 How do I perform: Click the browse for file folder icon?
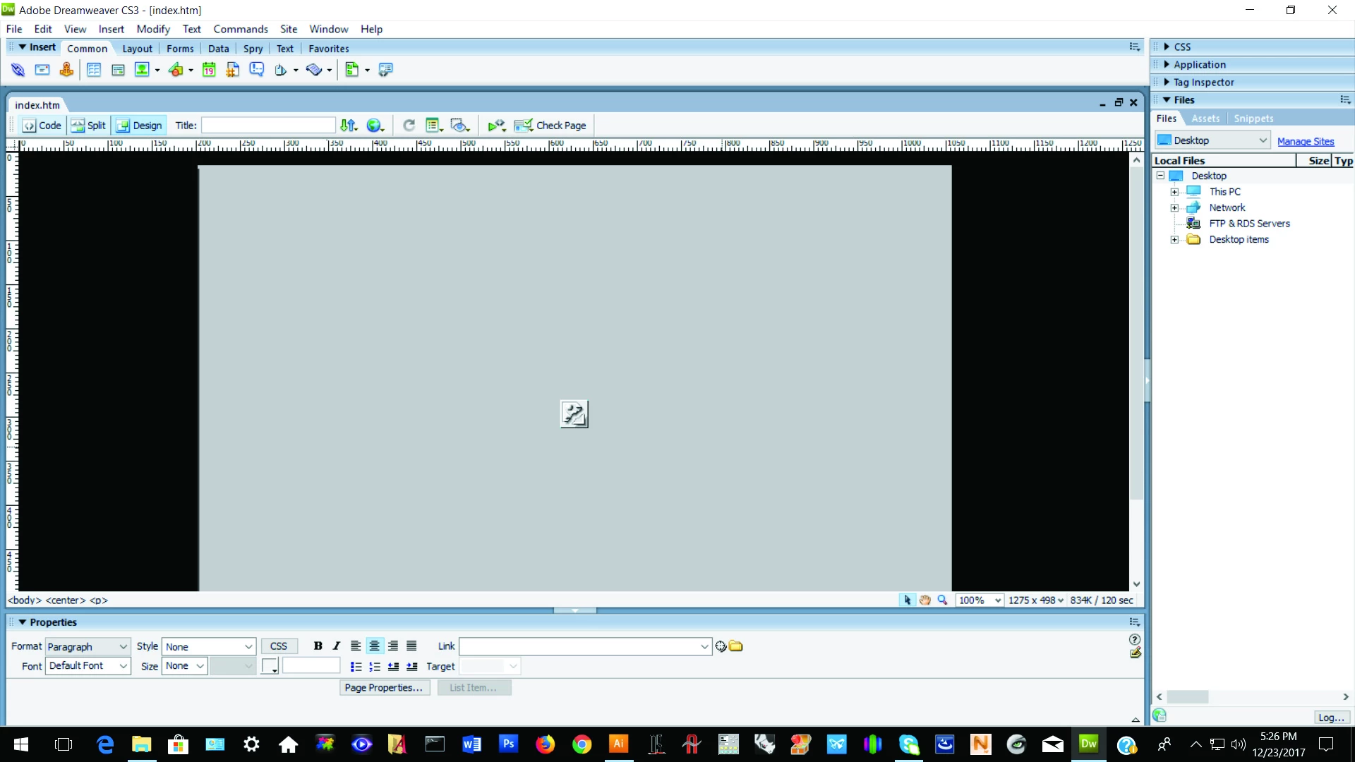pyautogui.click(x=736, y=646)
